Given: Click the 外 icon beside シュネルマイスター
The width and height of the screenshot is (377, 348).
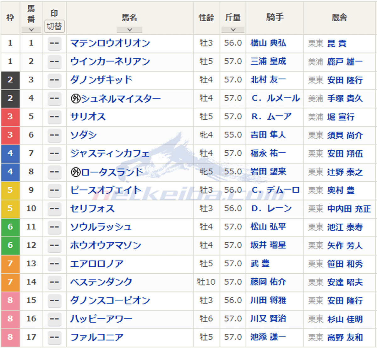Looking at the screenshot, I should pyautogui.click(x=75, y=99).
